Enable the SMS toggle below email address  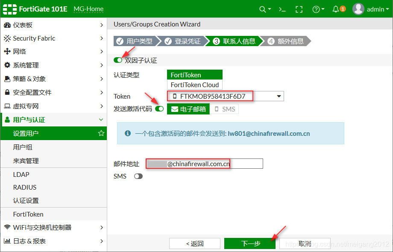tap(138, 176)
